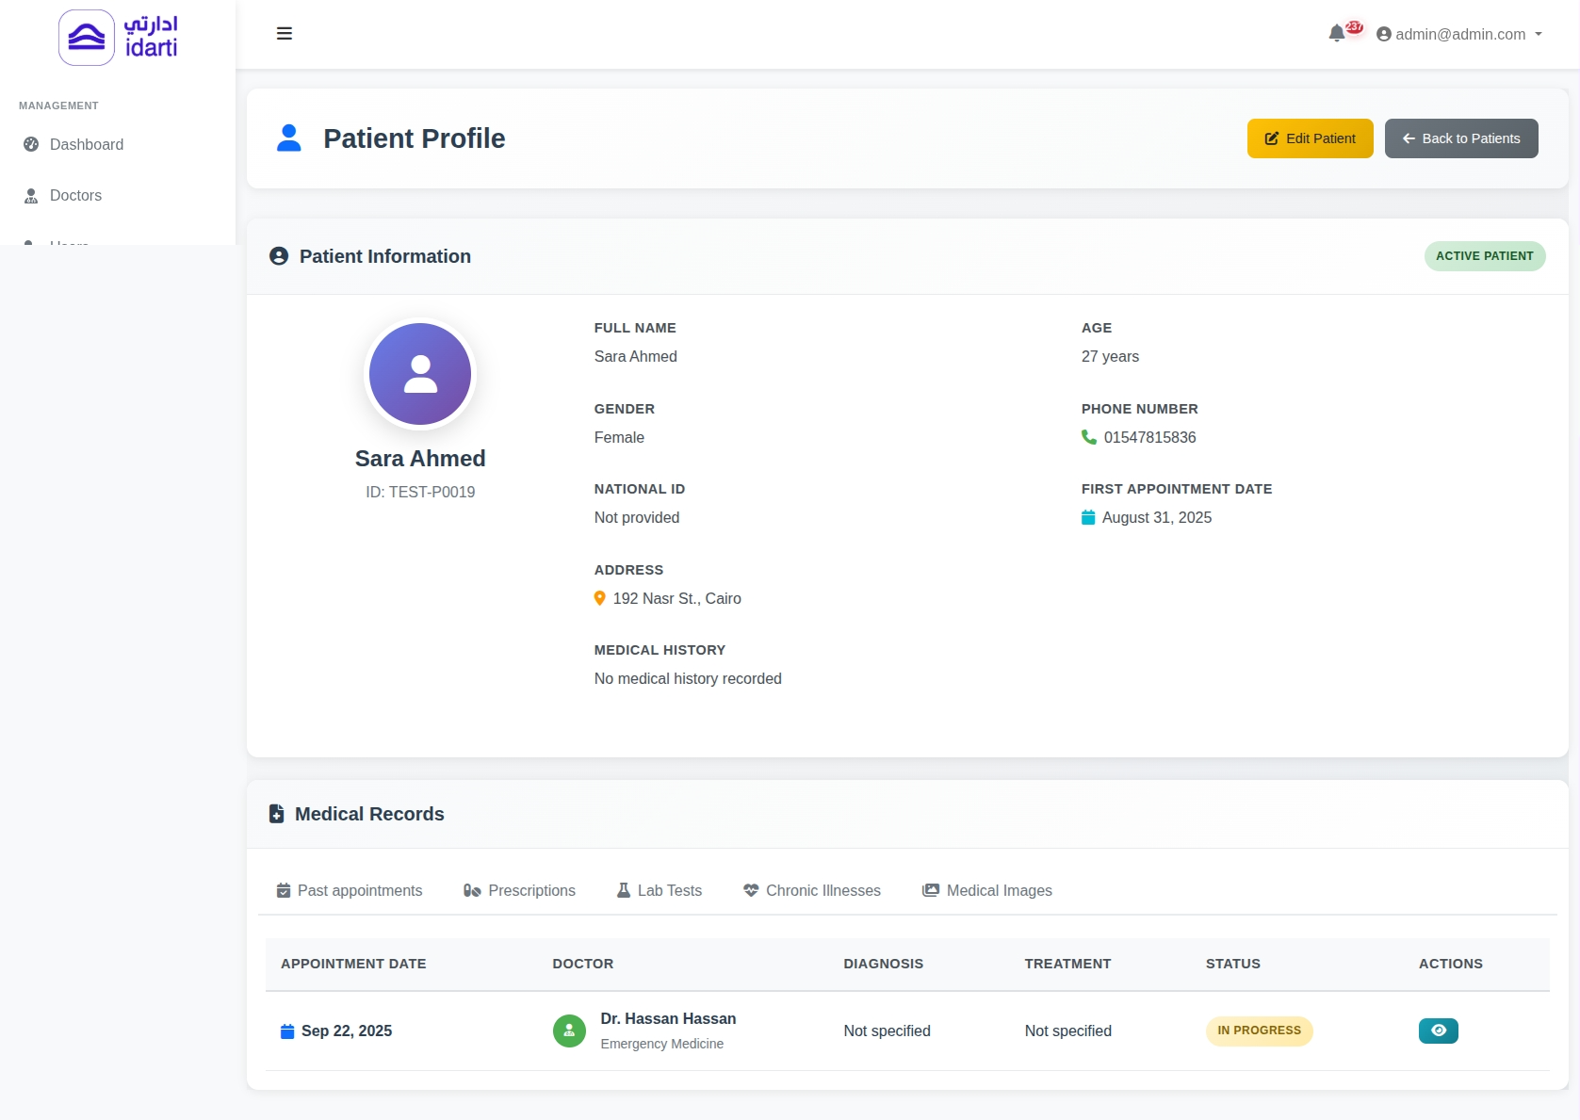Click the purple patient avatar
The width and height of the screenshot is (1580, 1120).
420,374
